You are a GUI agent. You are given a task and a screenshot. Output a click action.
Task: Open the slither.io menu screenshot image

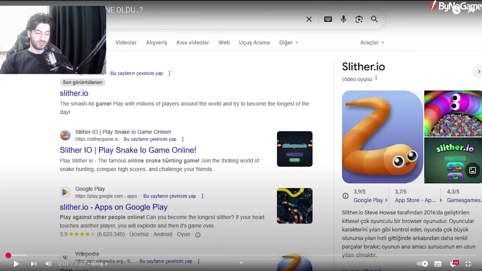(x=453, y=160)
